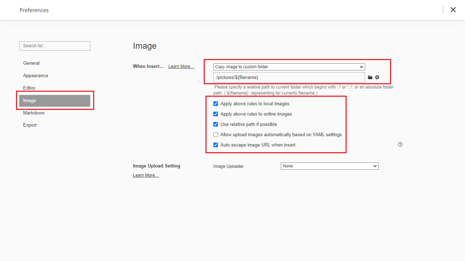Viewport: 465px width, 261px height.
Task: Toggle Apply above rules to online images
Action: [215, 114]
